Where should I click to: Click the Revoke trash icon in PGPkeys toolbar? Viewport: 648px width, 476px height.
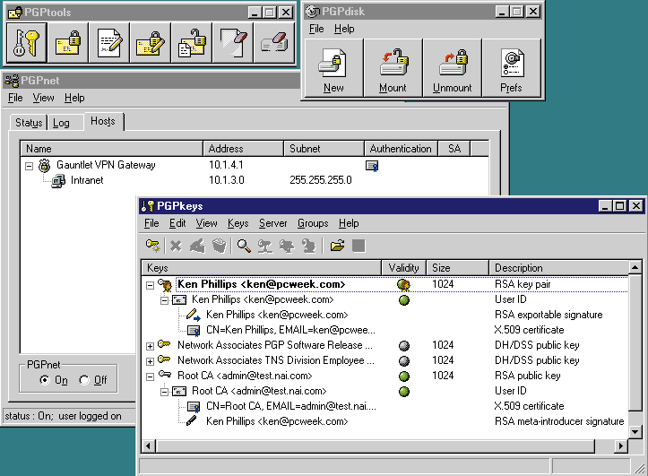pos(219,246)
